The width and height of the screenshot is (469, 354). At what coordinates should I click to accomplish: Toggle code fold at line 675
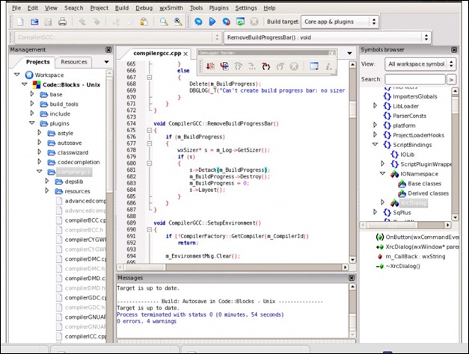150,130
